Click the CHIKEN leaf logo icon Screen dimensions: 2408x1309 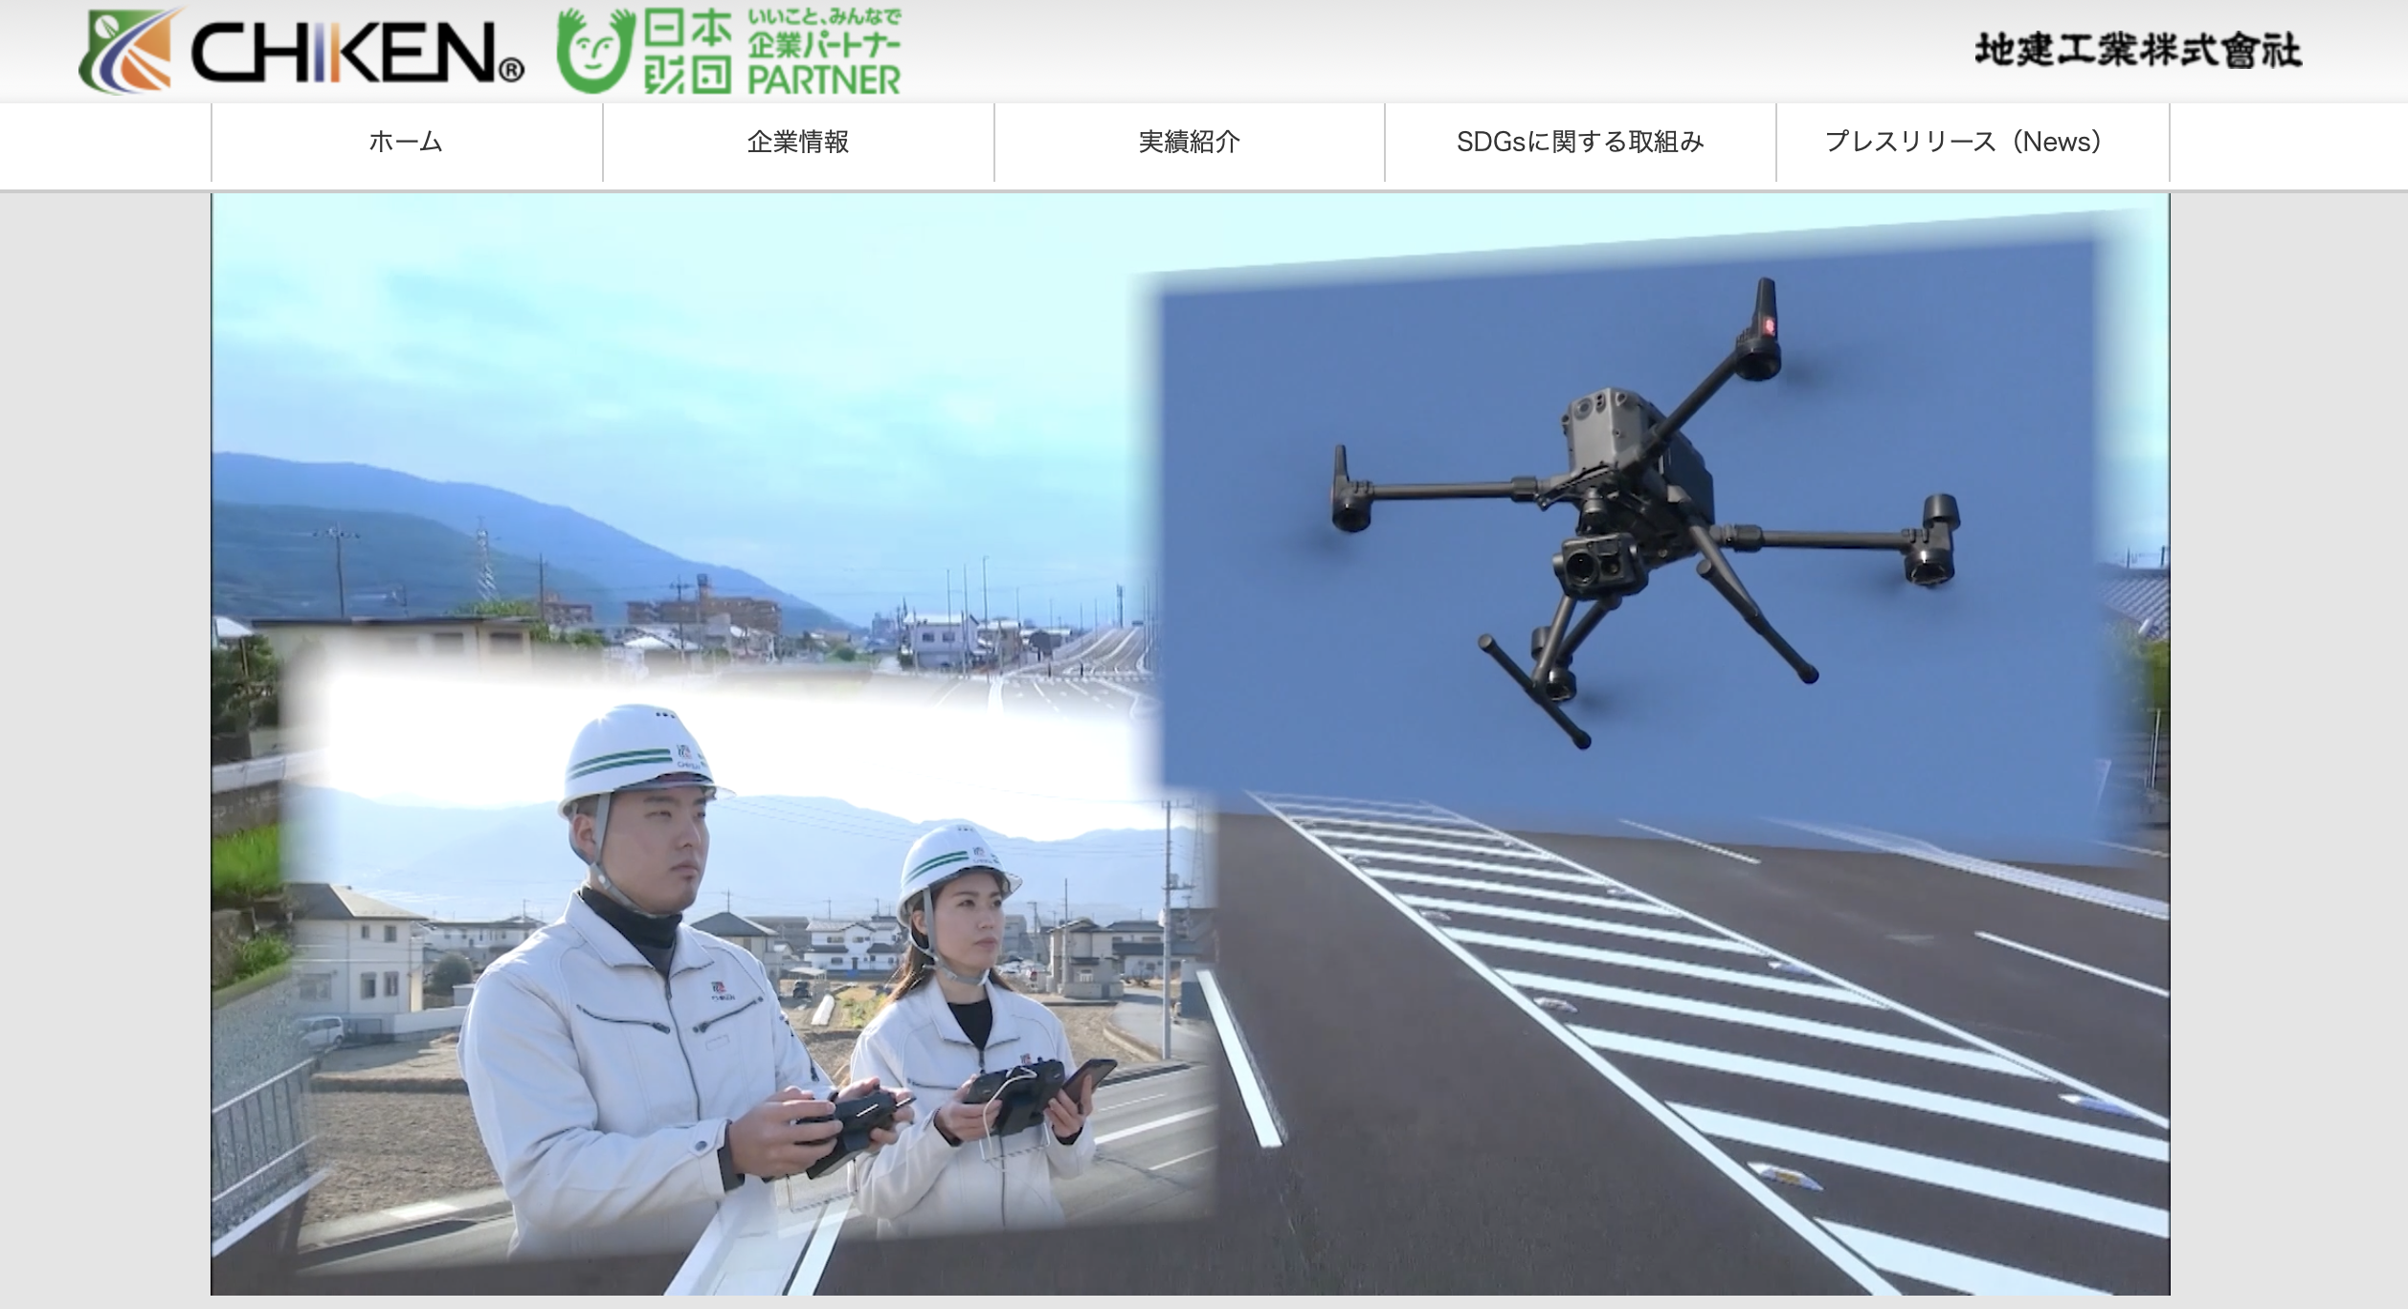[x=126, y=52]
